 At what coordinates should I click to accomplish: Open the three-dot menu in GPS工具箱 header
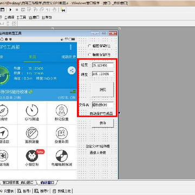(70, 47)
